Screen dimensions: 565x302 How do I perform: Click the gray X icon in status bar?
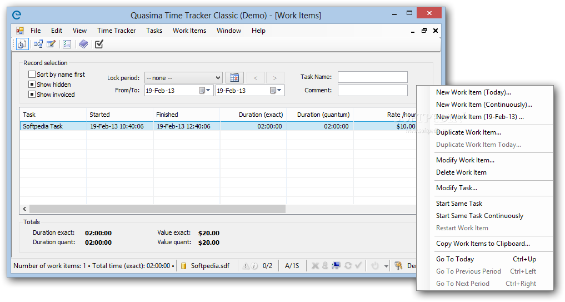pos(315,266)
